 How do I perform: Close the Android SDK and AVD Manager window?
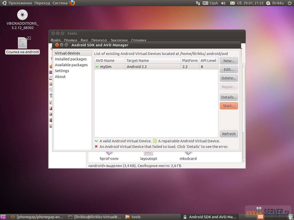coord(57,45)
